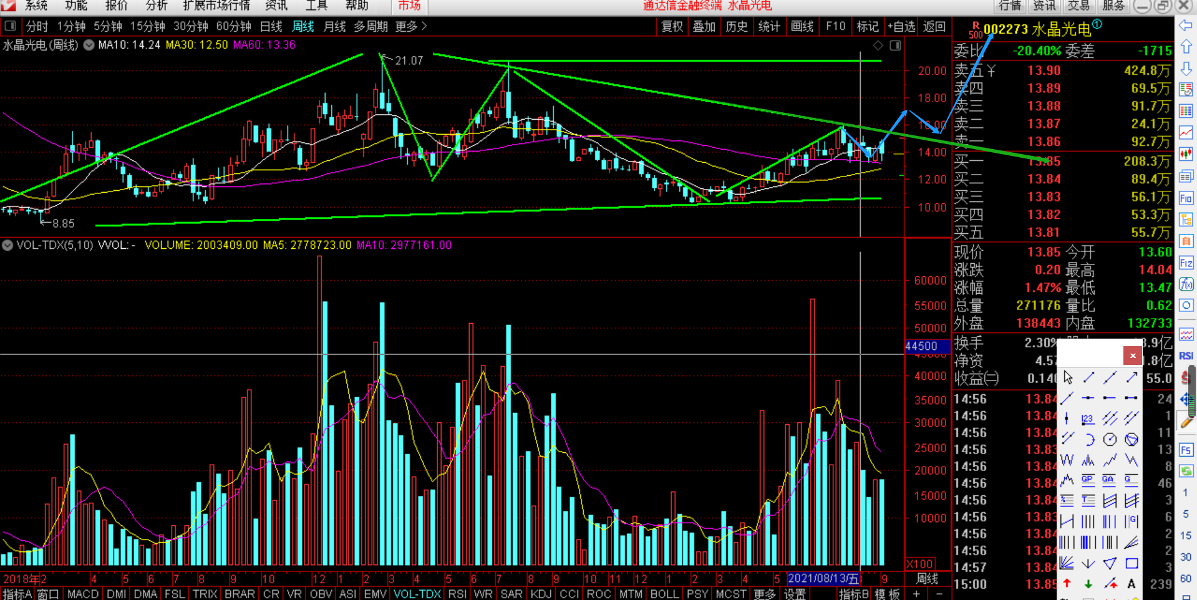The height and width of the screenshot is (600, 1197).
Task: Click the 复权 button
Action: point(672,26)
